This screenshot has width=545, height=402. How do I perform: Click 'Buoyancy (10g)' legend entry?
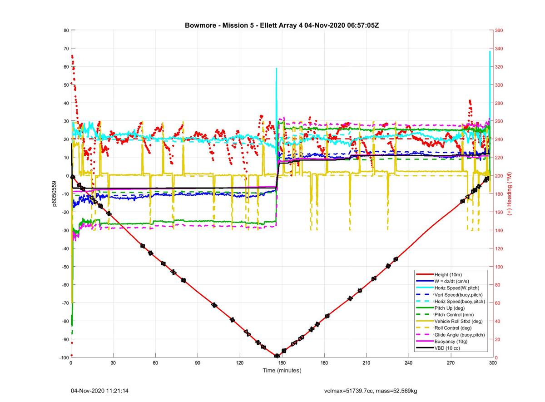point(451,341)
